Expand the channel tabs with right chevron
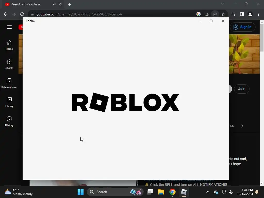The height and width of the screenshot is (198, 264). tap(242, 126)
